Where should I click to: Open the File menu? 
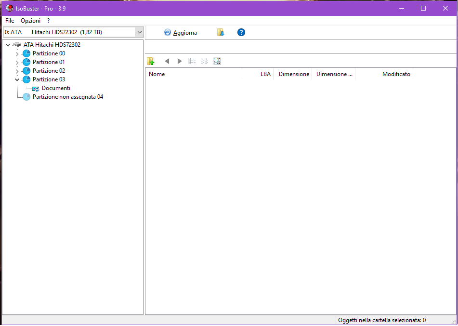(x=10, y=21)
